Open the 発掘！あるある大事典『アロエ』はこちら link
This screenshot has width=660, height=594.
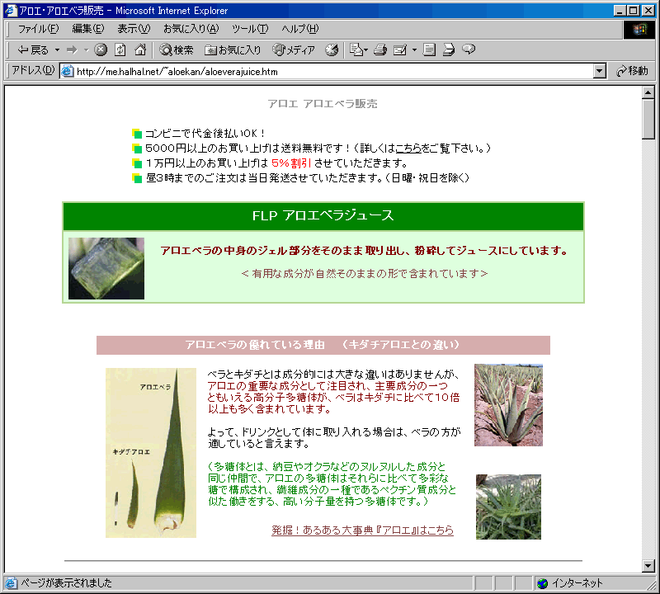tap(362, 530)
